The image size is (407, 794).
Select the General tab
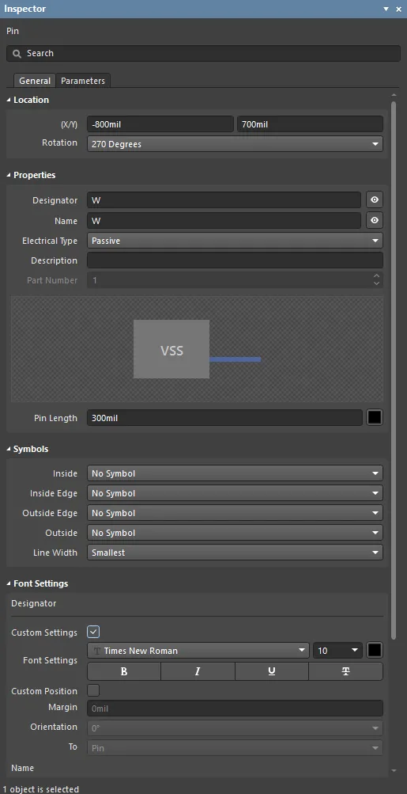(x=35, y=81)
